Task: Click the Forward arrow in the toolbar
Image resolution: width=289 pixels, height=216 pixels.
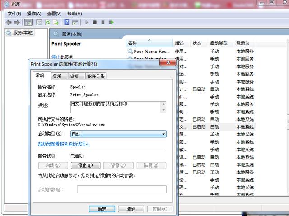Action: (x=17, y=23)
